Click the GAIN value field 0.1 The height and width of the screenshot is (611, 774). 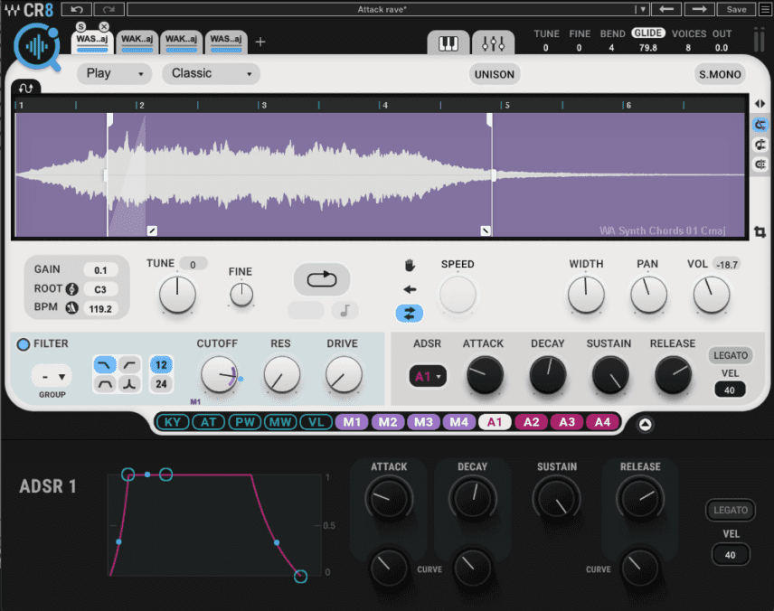tap(100, 270)
